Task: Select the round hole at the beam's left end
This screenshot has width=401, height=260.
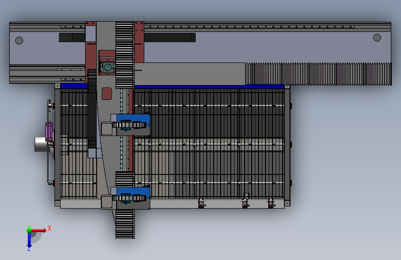Action: [x=19, y=40]
